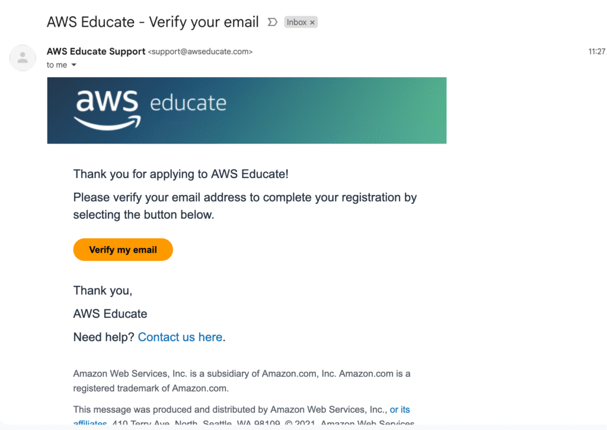Viewport: 607px width, 430px height.
Task: Click the sender's profile avatar icon
Action: 23,58
